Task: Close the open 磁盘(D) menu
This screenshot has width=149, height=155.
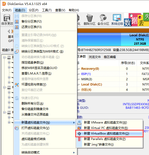Action: [x=20, y=10]
